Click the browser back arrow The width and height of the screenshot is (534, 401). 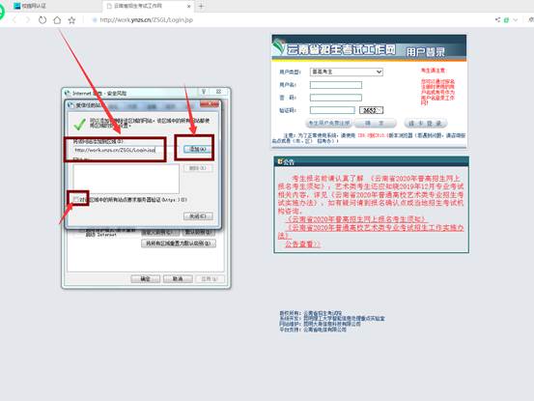coord(14,20)
